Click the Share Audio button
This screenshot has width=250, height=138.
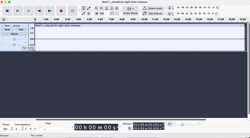(x=153, y=8)
